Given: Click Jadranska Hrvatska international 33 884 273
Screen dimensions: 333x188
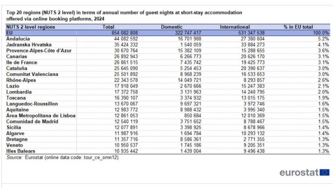Looking at the screenshot, I should click(x=253, y=45).
